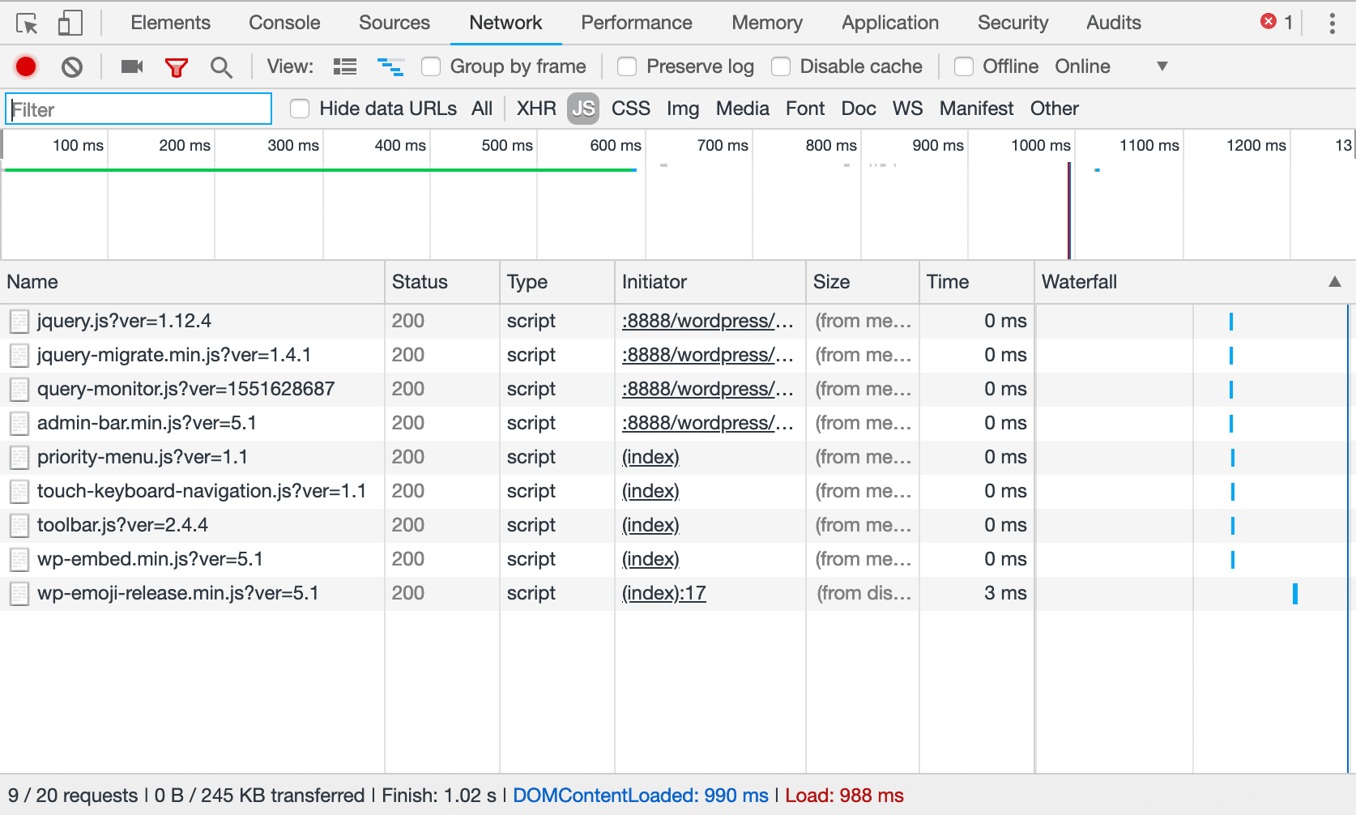The height and width of the screenshot is (815, 1356).
Task: Switch to the Console panel
Action: point(284,22)
